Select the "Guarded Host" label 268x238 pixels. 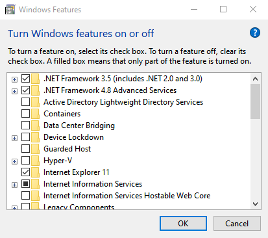(67, 149)
